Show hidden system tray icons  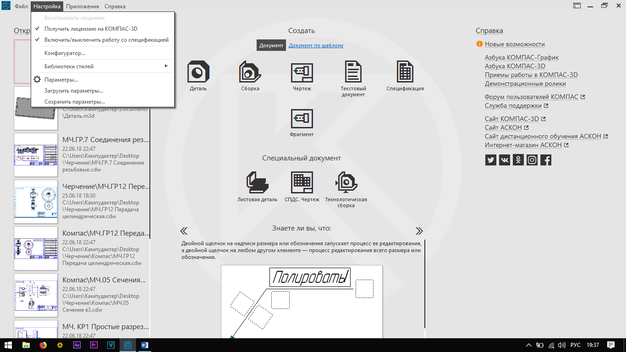click(529, 345)
